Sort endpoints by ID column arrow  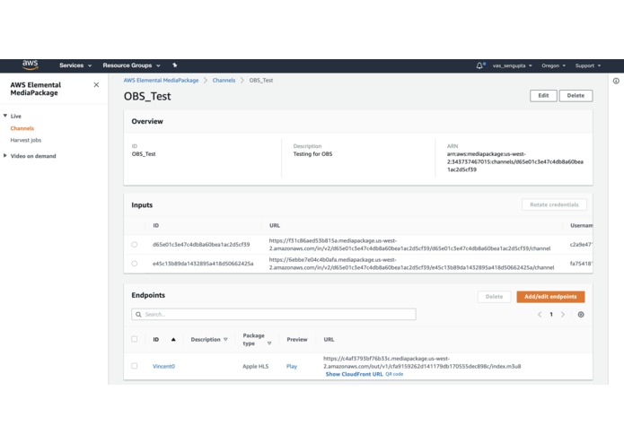pos(173,339)
